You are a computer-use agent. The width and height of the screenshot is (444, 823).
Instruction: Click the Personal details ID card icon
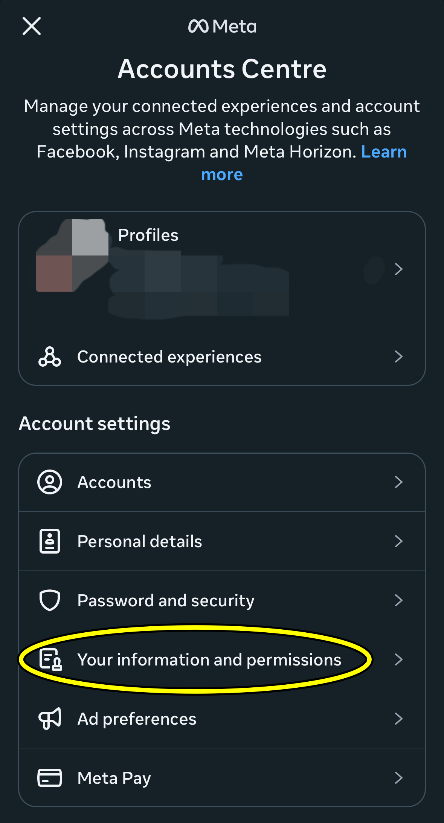(50, 541)
